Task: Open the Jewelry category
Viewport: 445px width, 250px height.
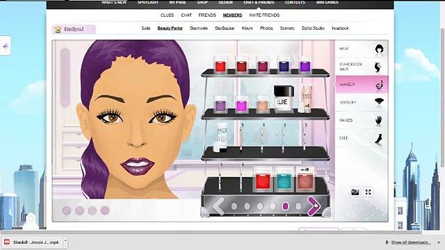Action: coord(362,102)
